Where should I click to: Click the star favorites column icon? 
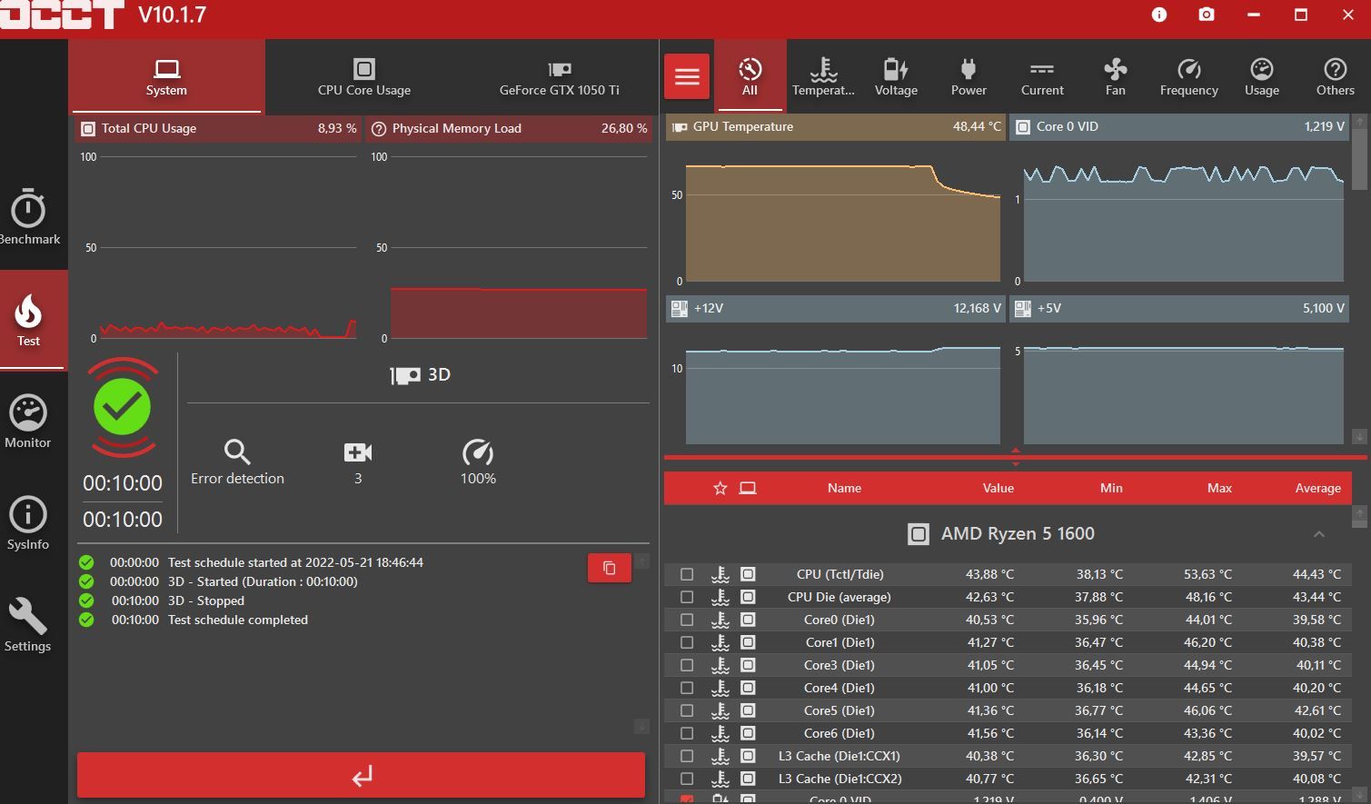click(x=720, y=488)
